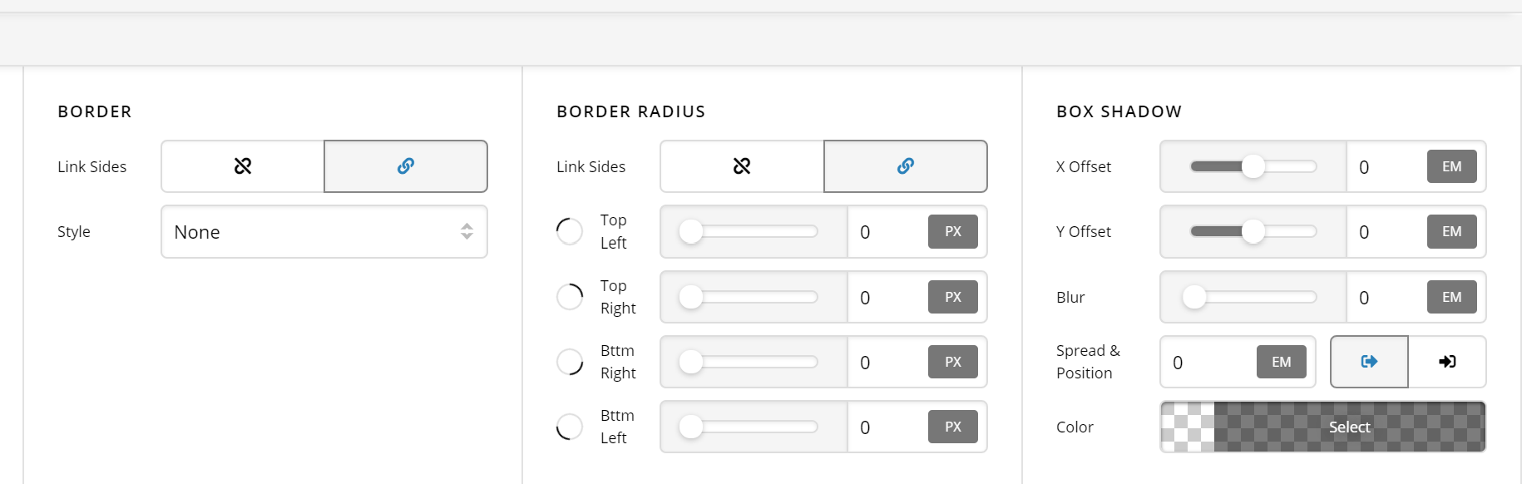Link the Border sides with chain icon
The height and width of the screenshot is (484, 1522).
[x=406, y=166]
